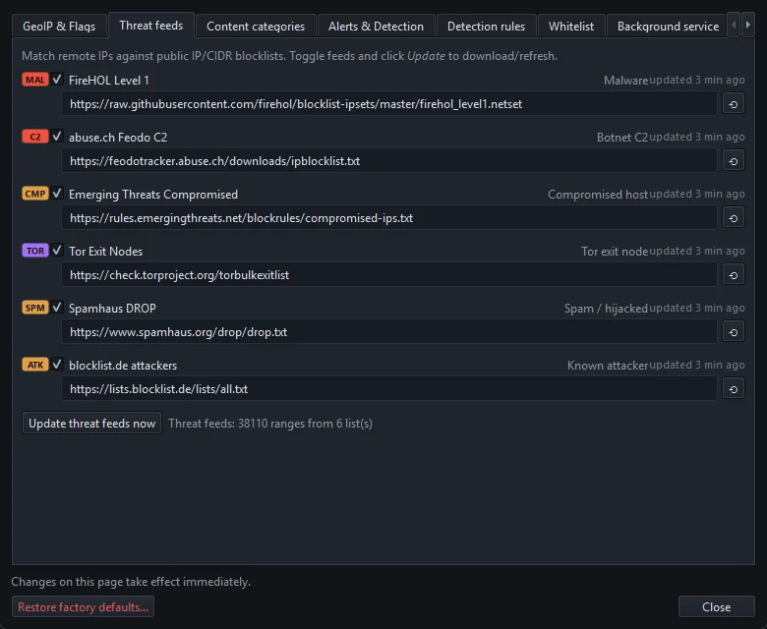The height and width of the screenshot is (629, 767).
Task: Open the Whitelist tab
Action: (x=571, y=26)
